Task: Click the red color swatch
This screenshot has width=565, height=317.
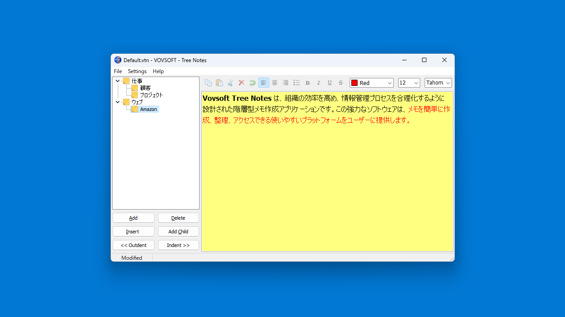Action: 354,83
